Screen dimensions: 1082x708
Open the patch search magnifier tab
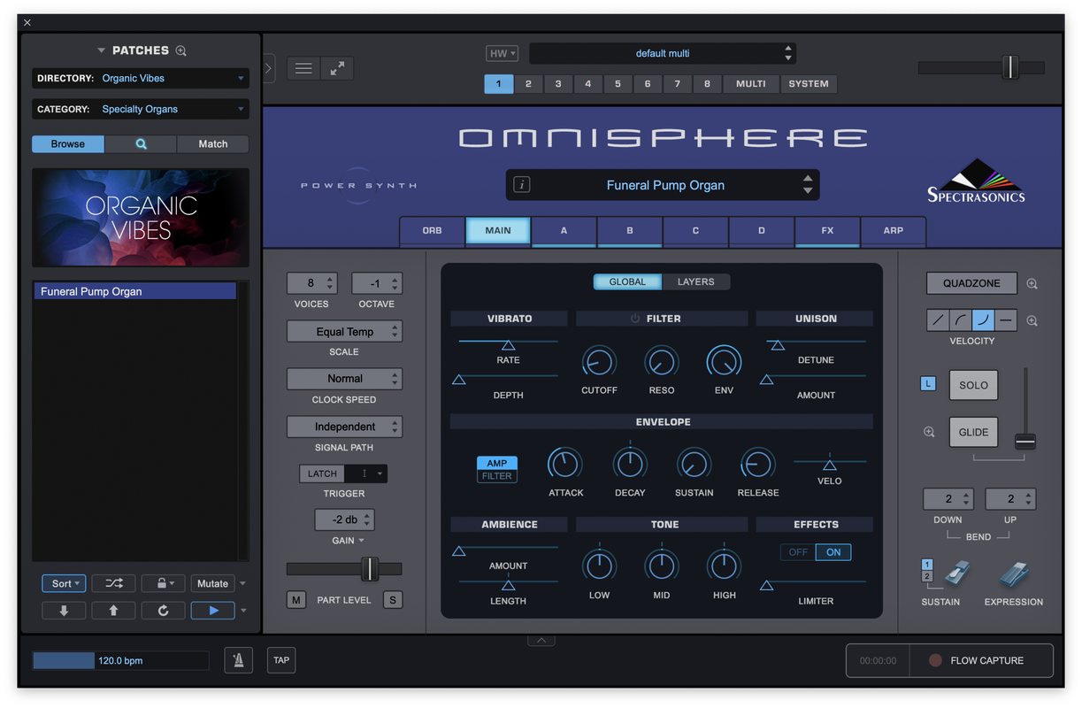point(141,143)
